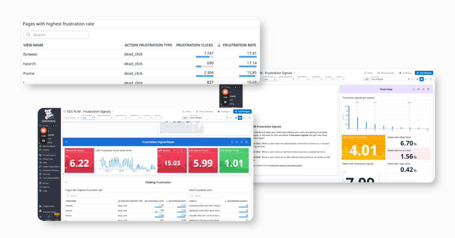Open Configure in the front dashboard
455x238 pixels.
[x=223, y=111]
